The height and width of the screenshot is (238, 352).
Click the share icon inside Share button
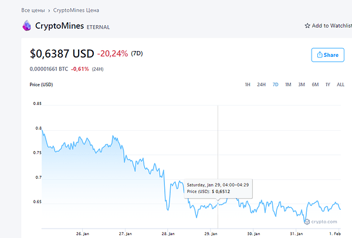pyautogui.click(x=320, y=55)
